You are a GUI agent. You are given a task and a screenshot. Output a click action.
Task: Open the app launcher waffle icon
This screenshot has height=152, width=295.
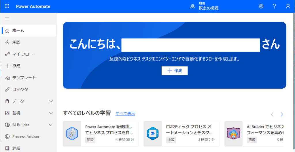coord(7,6)
